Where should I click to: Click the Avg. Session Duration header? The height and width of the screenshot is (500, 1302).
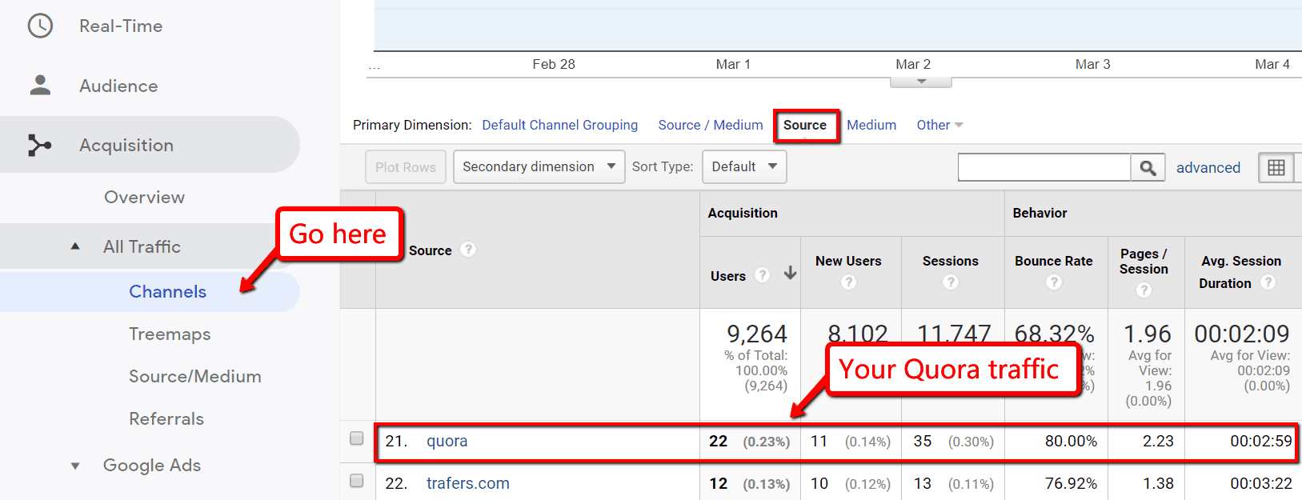(1241, 272)
